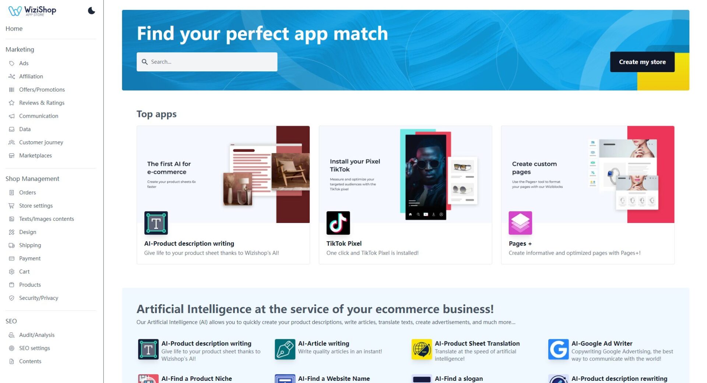
Task: Click inside the Search input field
Action: coord(206,61)
